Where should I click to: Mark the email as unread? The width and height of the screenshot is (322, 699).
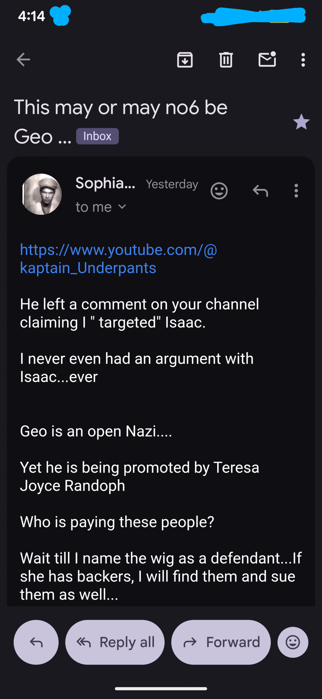pos(267,60)
